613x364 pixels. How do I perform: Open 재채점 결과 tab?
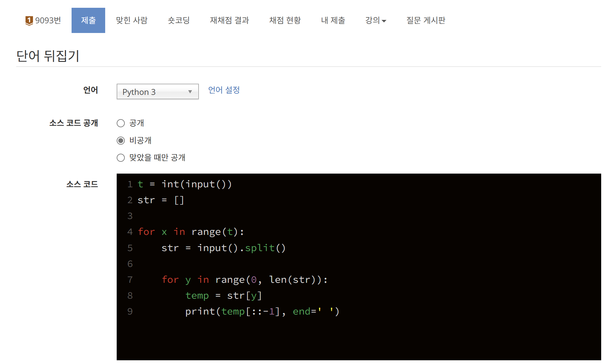229,21
